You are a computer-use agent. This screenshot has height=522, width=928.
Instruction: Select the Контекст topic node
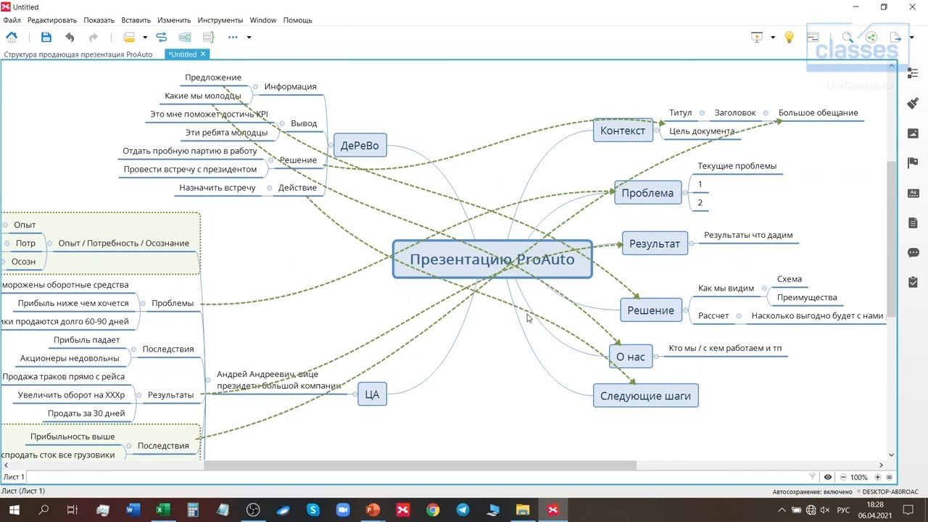tap(623, 130)
